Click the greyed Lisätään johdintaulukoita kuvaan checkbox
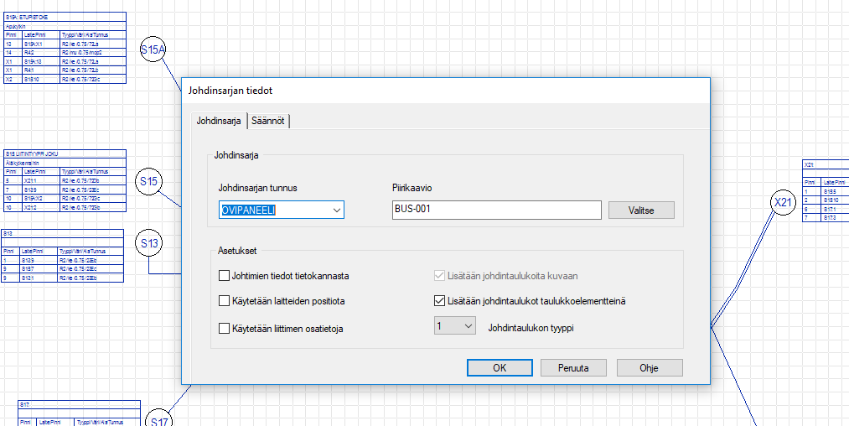 pyautogui.click(x=439, y=275)
